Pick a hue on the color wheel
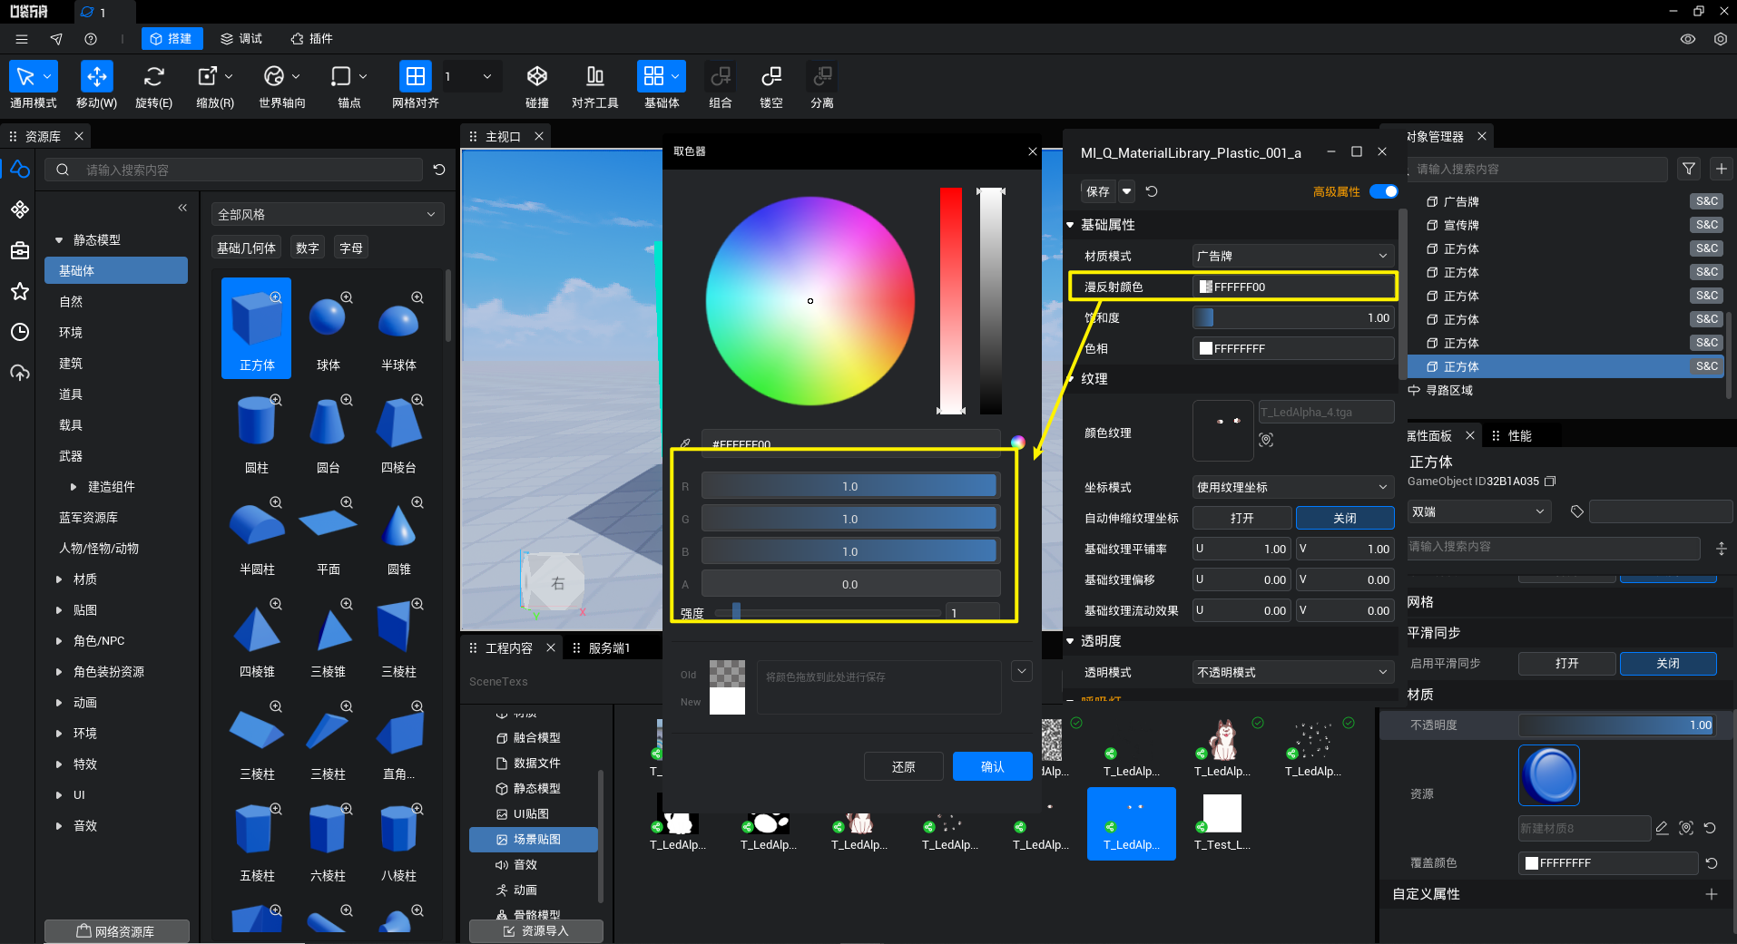Viewport: 1737px width, 944px height. click(x=810, y=301)
